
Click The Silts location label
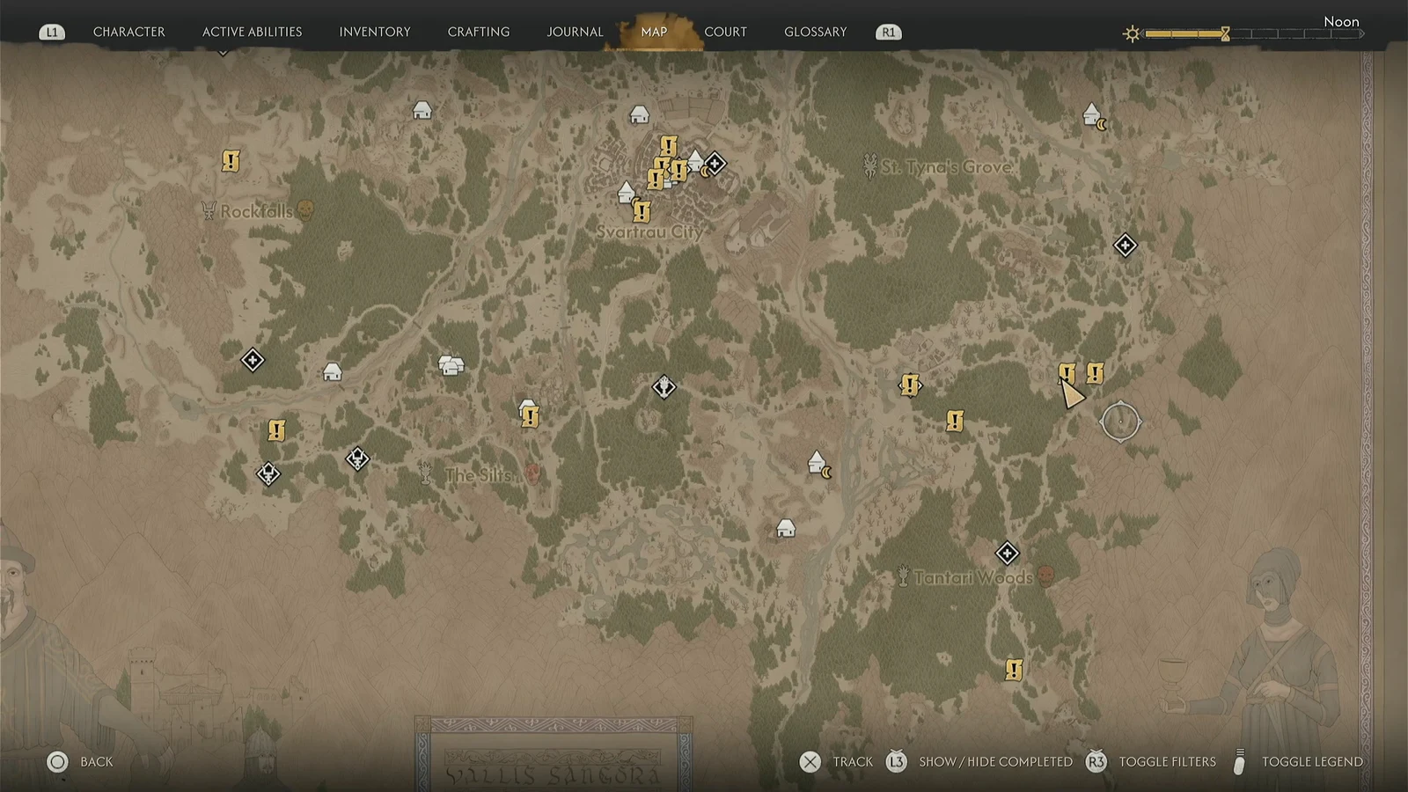pos(479,475)
